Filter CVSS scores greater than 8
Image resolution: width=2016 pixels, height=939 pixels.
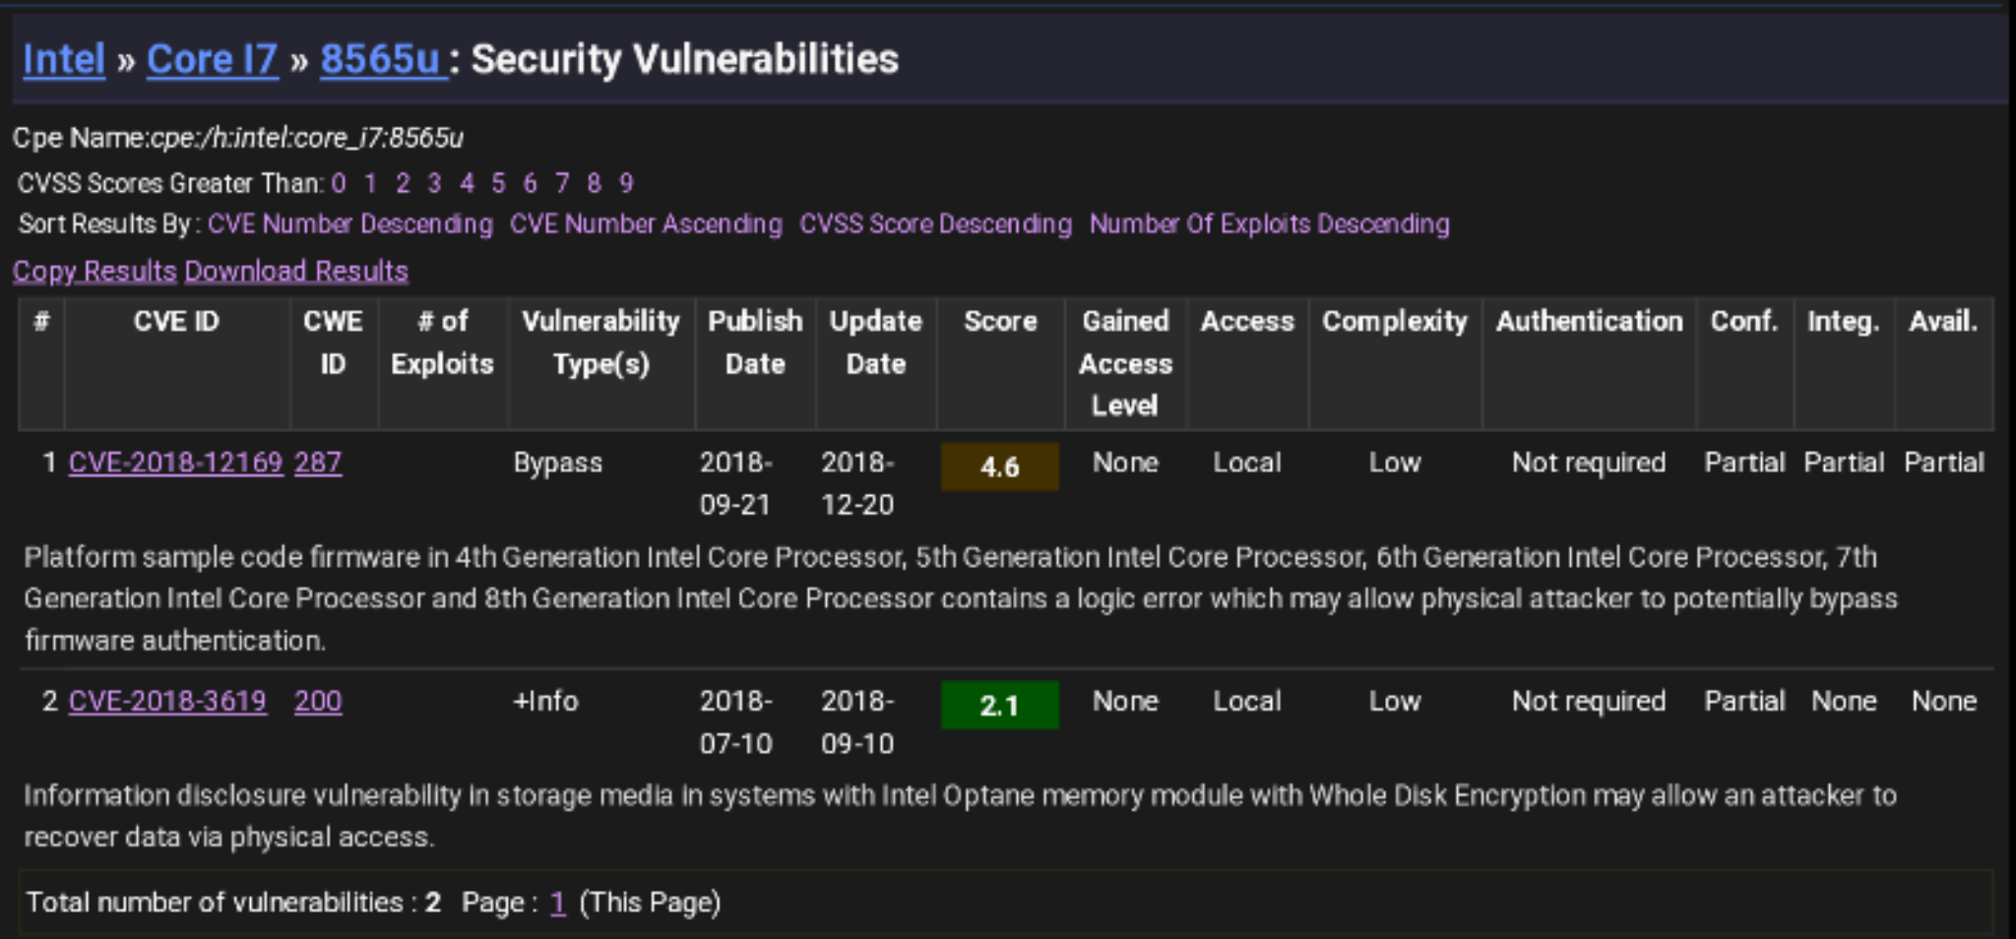(594, 183)
